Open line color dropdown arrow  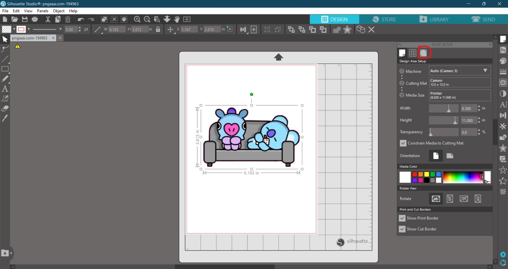click(x=29, y=29)
